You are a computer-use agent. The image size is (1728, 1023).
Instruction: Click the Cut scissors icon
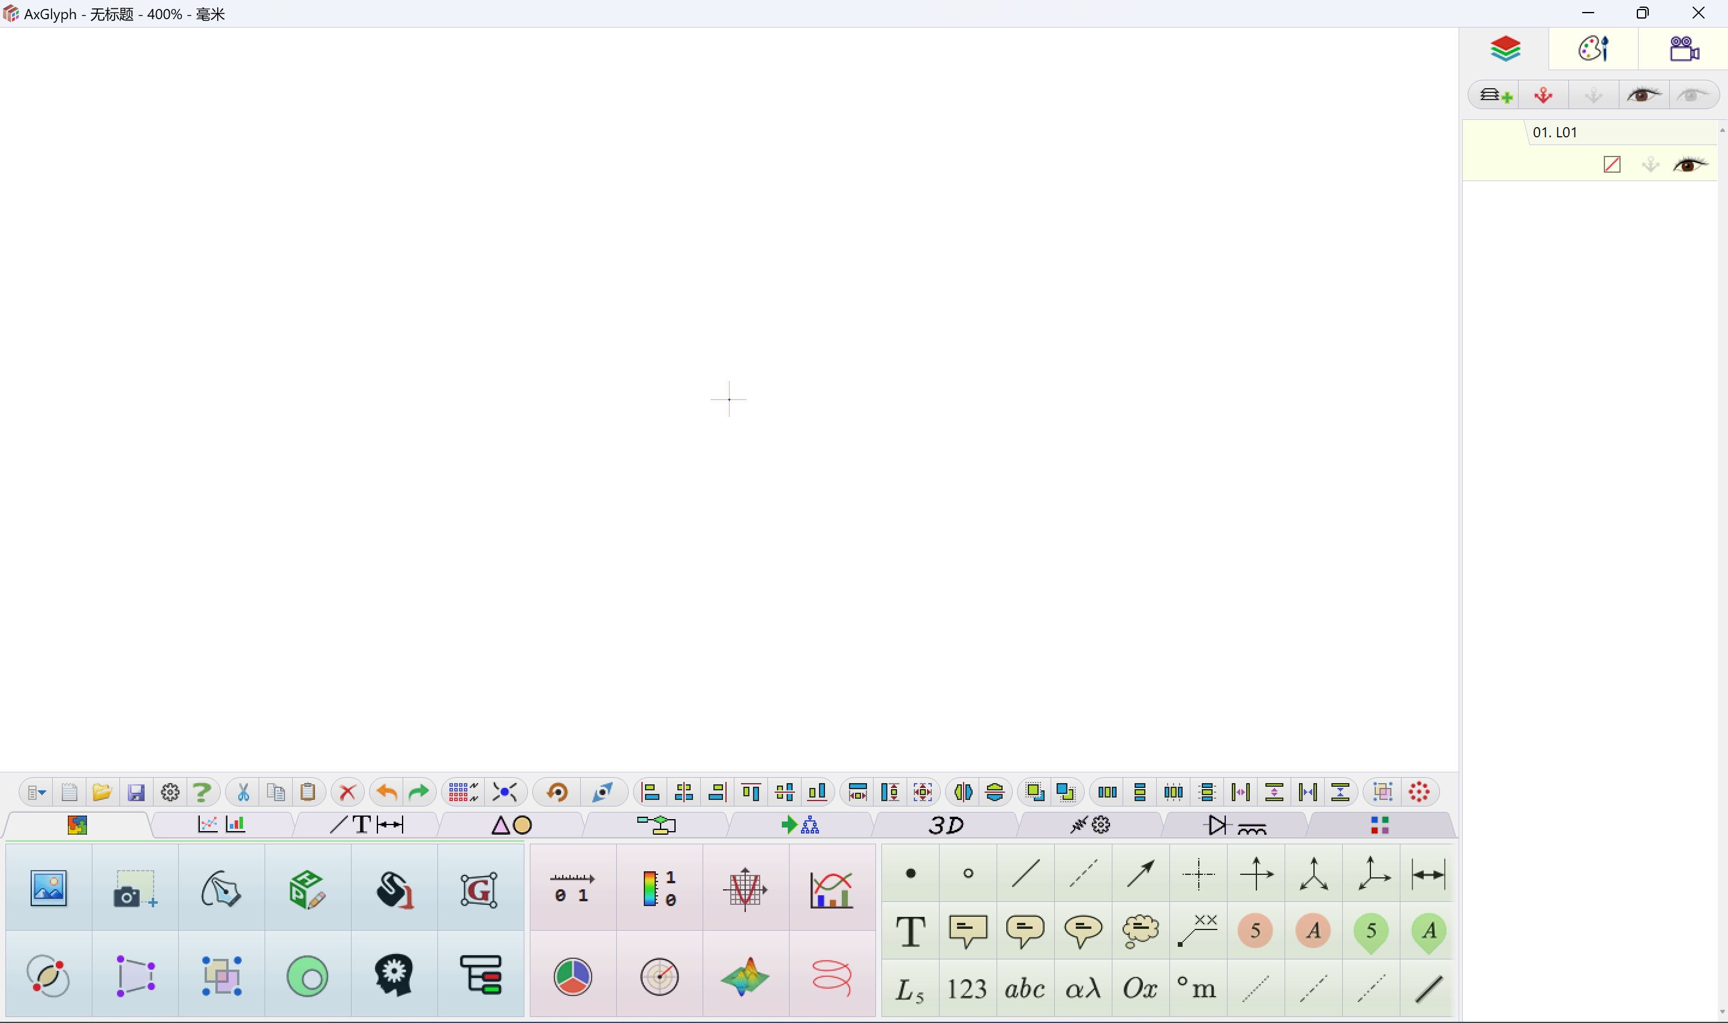[243, 792]
